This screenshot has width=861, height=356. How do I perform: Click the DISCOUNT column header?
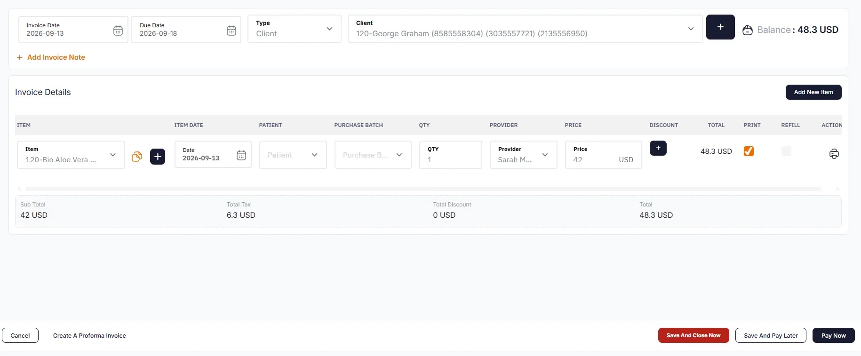click(664, 125)
